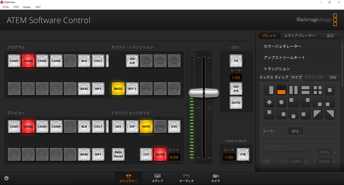Increase symmetry value with up stepper
Viewport: 344px width, 185px height.
point(335,151)
